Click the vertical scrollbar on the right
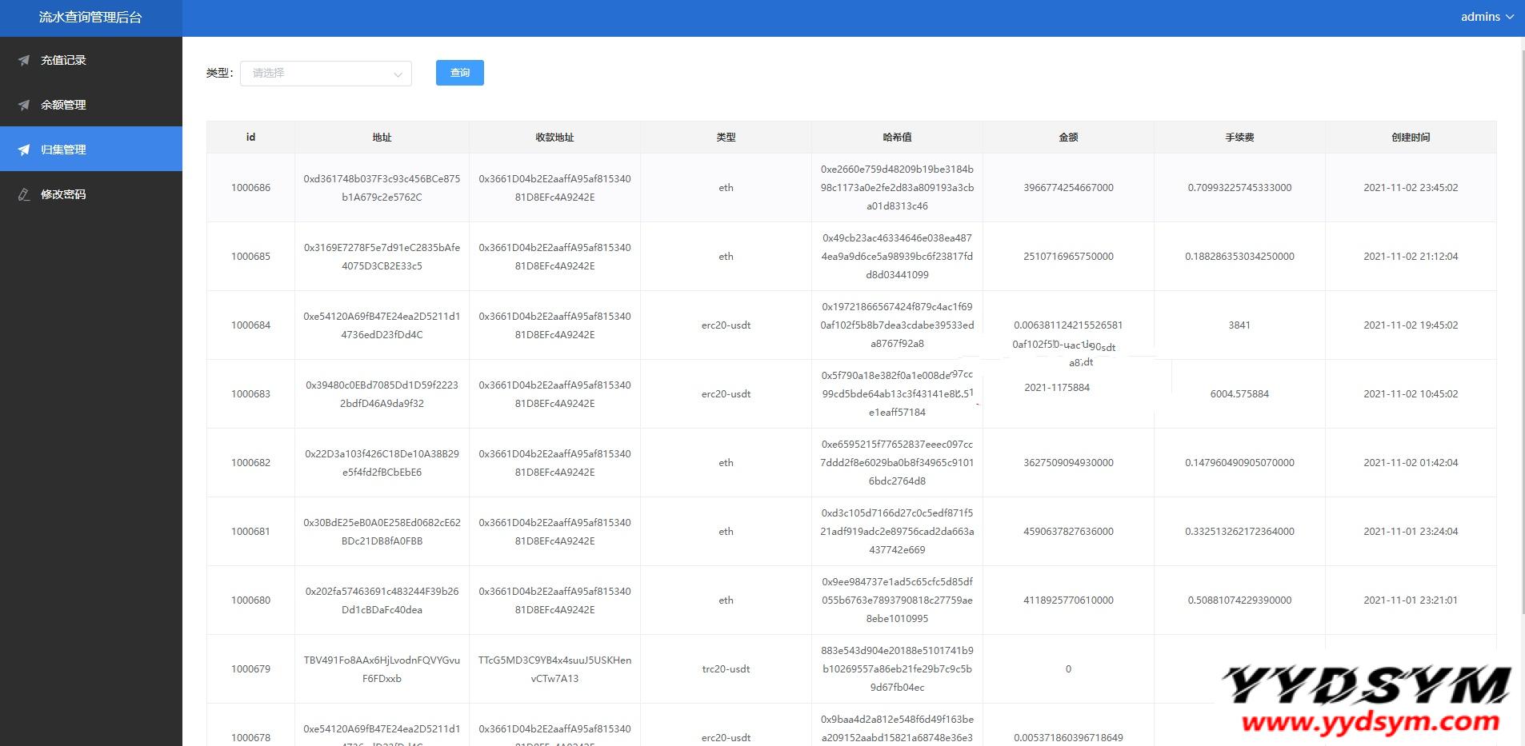This screenshot has height=746, width=1525. [1522, 320]
